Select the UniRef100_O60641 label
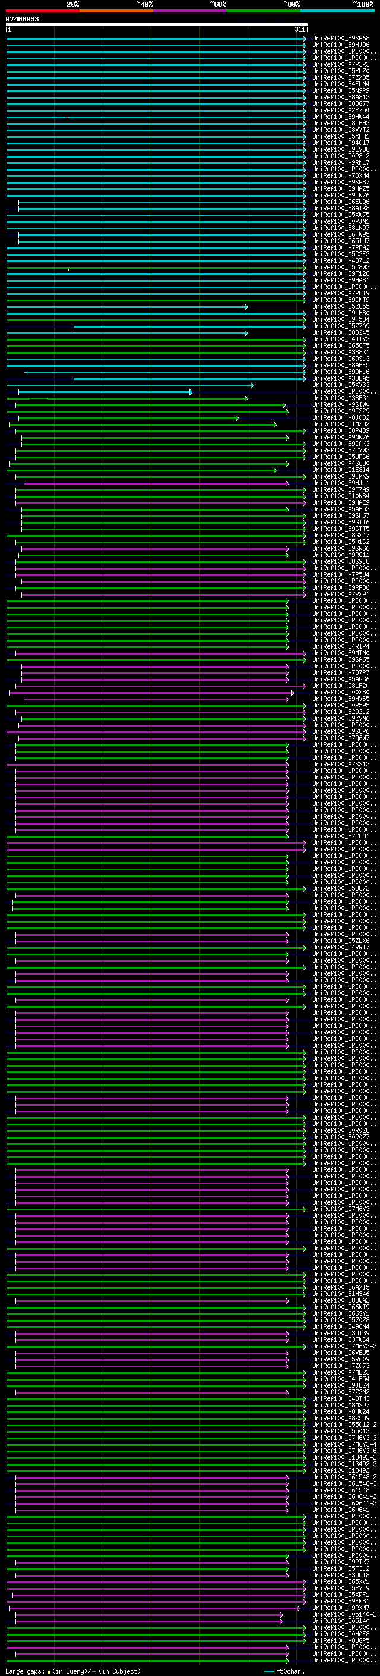 pos(340,1510)
